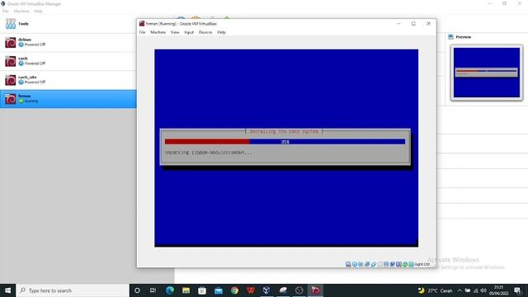Viewport: 528px width, 297px height.
Task: Click the shared folders status icon
Action: point(379,264)
